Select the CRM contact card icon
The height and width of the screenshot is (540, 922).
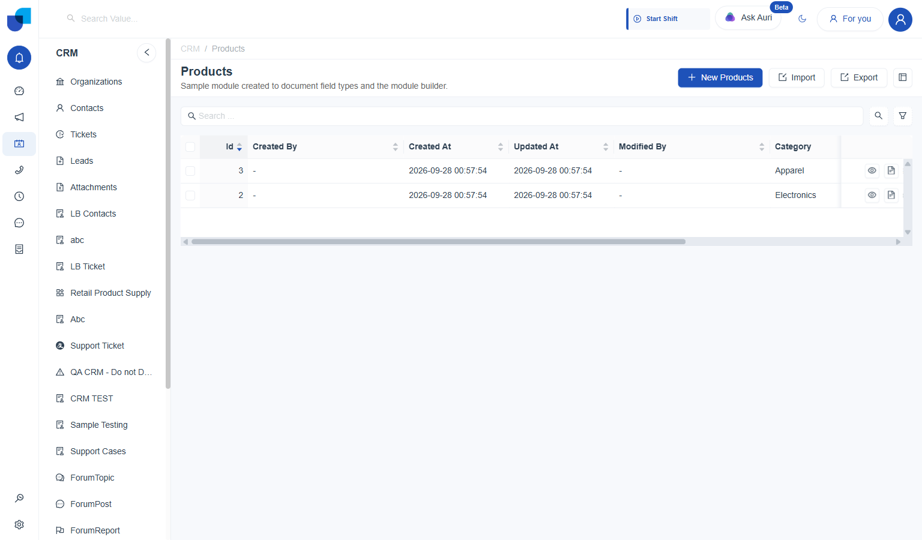(19, 144)
